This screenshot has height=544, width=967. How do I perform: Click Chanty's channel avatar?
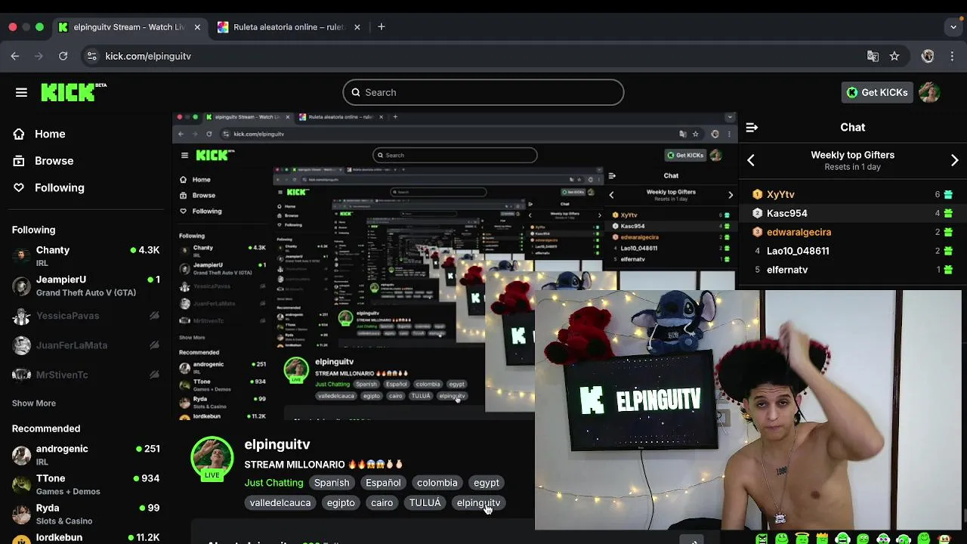coord(22,256)
